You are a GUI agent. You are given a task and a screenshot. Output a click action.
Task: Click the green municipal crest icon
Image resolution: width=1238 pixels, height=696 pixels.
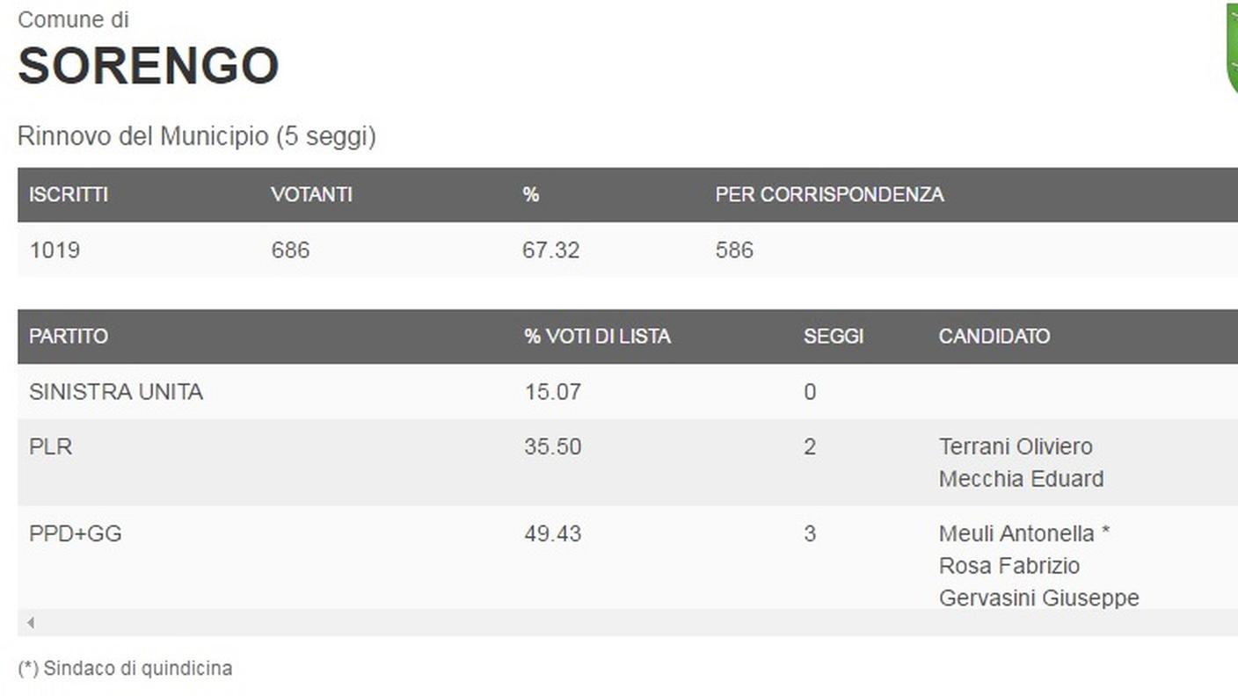pos(1232,47)
